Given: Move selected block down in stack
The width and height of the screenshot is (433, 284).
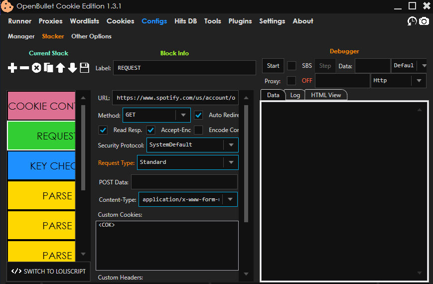Looking at the screenshot, I should click(72, 68).
